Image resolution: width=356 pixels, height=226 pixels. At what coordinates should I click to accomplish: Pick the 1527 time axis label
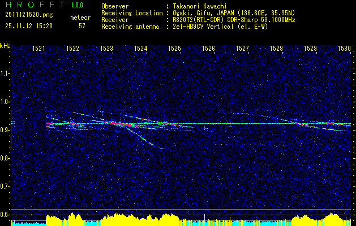(x=242, y=49)
